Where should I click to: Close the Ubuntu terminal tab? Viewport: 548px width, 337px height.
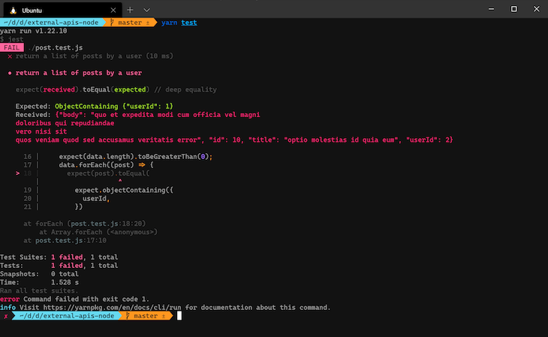(x=113, y=11)
